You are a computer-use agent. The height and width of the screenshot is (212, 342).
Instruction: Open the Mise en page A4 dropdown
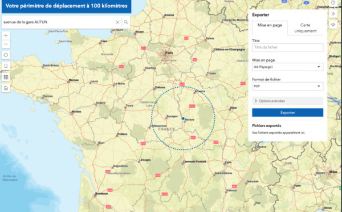[x=287, y=67]
